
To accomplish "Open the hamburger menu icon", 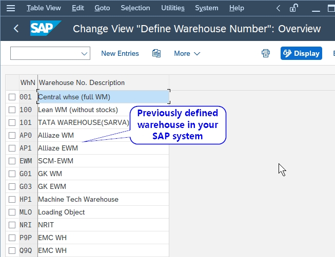I will pyautogui.click(x=11, y=8).
